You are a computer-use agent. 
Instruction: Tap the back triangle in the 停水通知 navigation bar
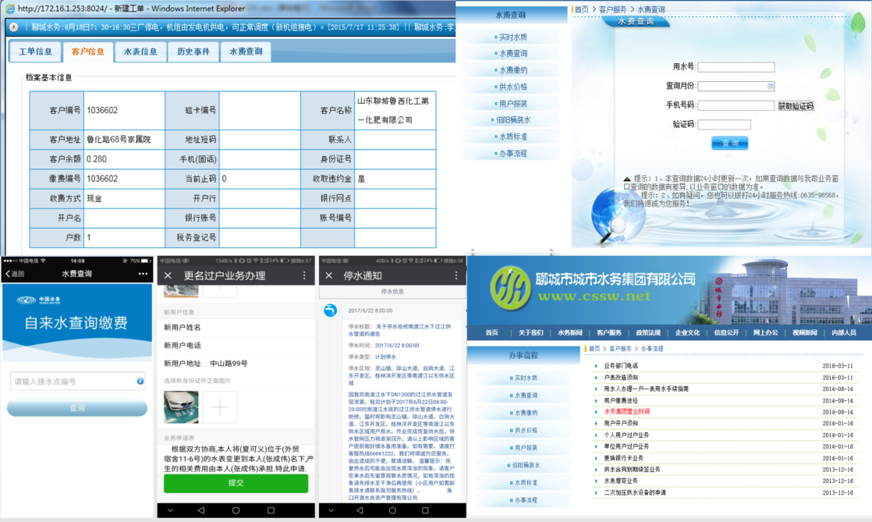[x=360, y=510]
